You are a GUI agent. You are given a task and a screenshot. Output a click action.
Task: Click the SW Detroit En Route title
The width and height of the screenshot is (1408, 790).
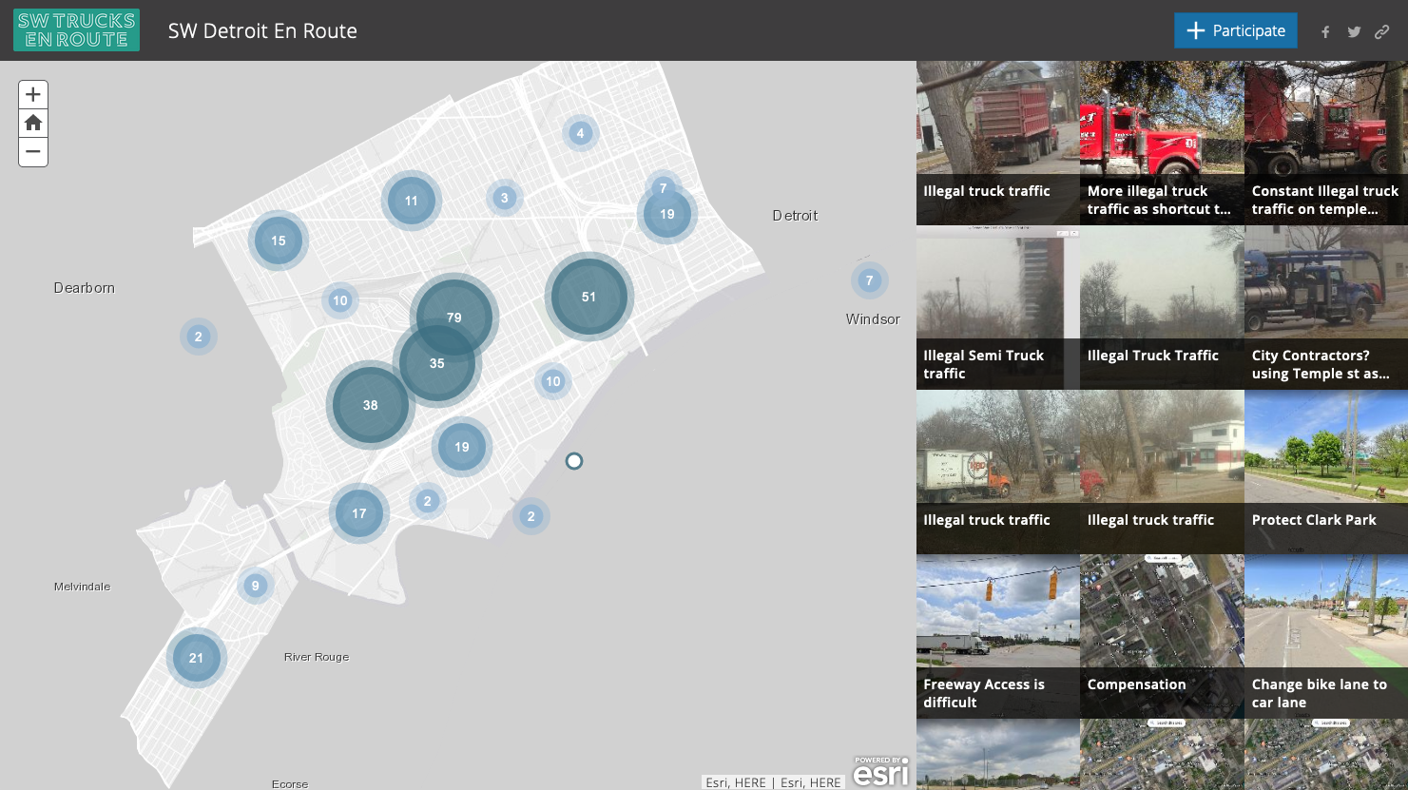[262, 31]
